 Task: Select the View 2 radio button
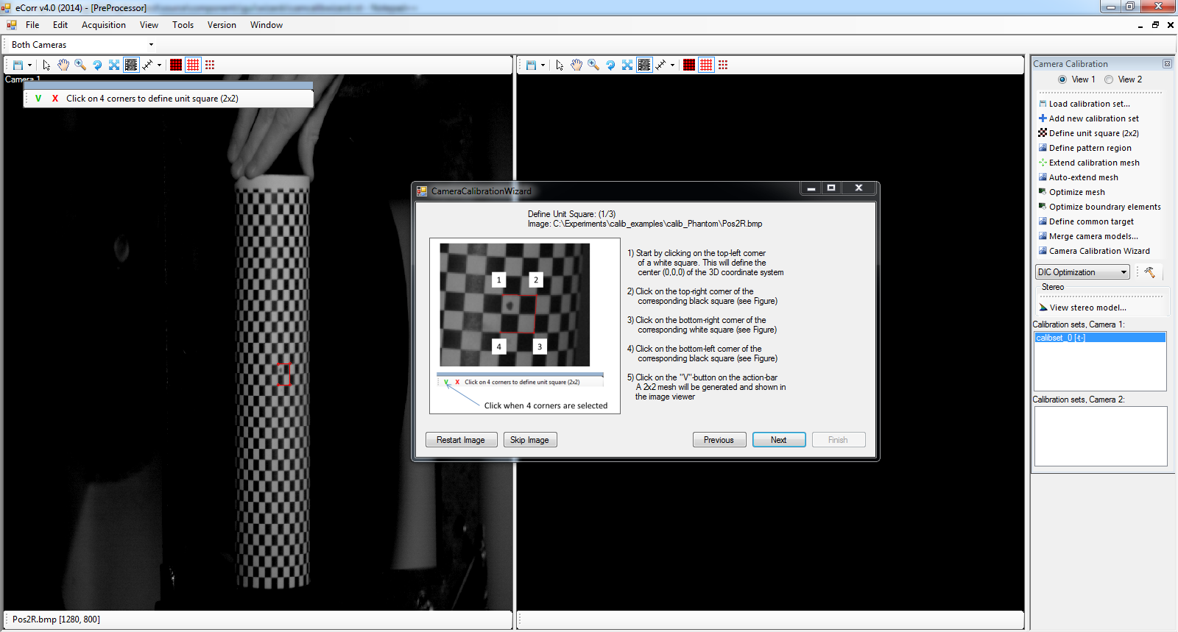coord(1109,79)
